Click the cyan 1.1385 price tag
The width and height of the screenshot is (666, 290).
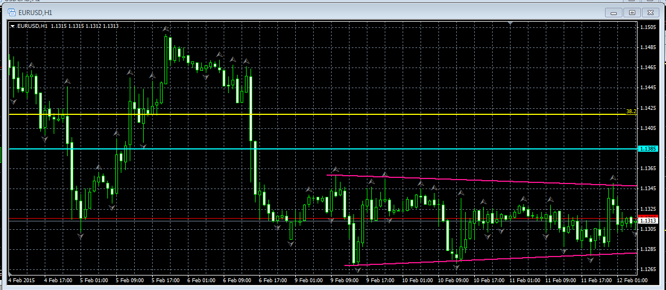coord(648,149)
